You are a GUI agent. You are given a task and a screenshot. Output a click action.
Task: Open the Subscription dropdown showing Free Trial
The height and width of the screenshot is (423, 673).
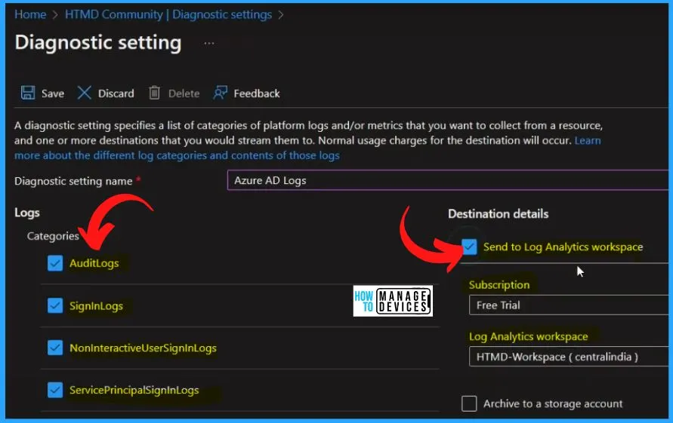coord(569,305)
